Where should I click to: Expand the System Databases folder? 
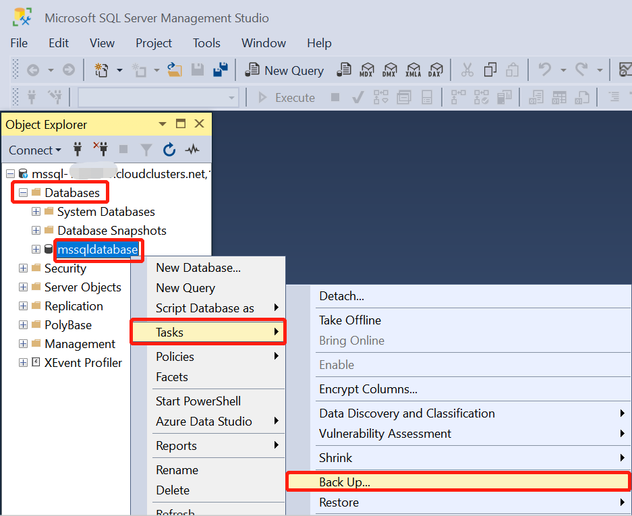point(36,212)
